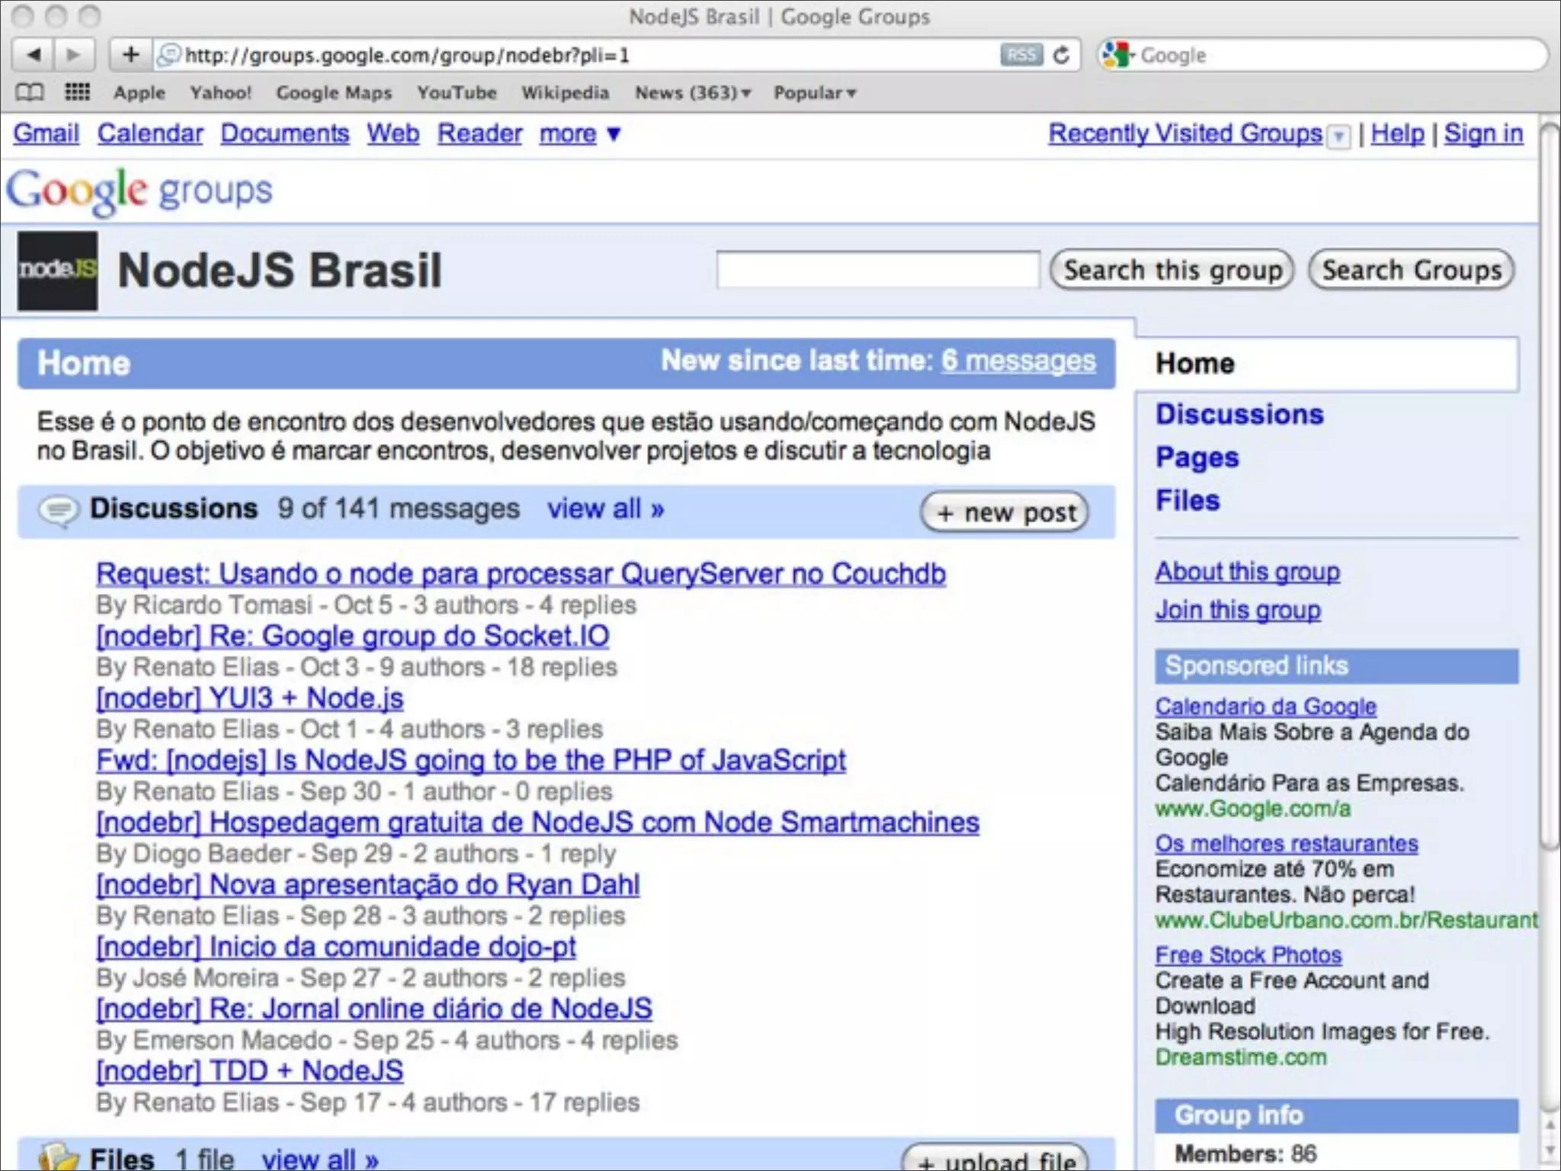
Task: Click the nodeJS group logo thumbnail
Action: point(58,271)
